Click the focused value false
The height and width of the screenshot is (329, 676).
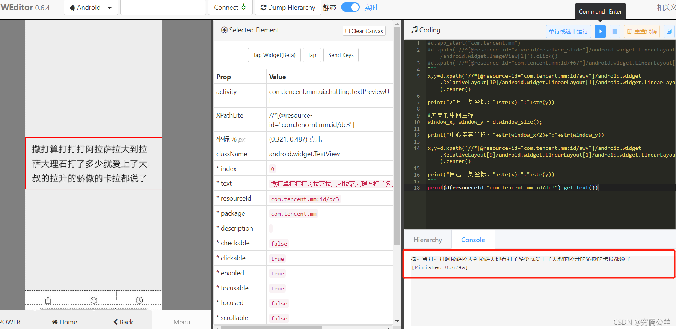279,303
